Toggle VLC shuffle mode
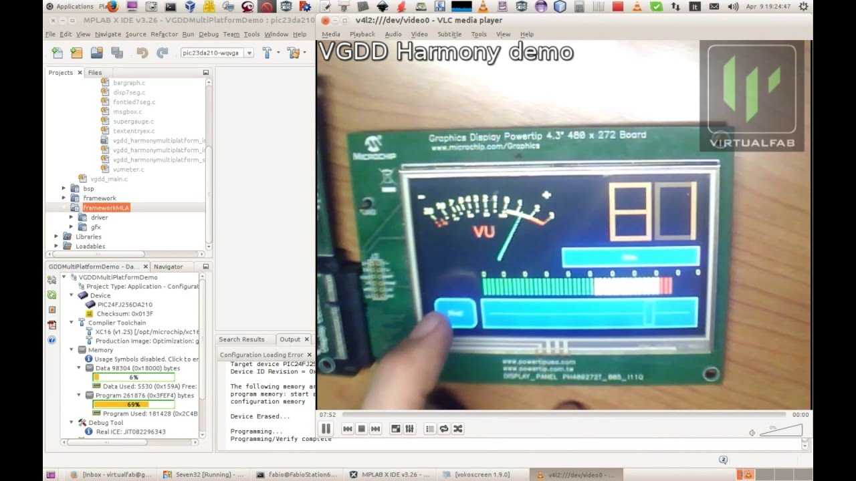The height and width of the screenshot is (481, 856). [458, 429]
